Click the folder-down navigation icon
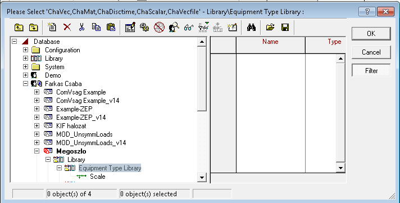Image resolution: width=400 pixels, height=203 pixels. [x=33, y=27]
